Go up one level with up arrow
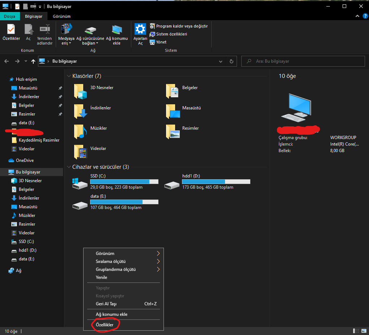Image resolution: width=369 pixels, height=335 pixels. [x=33, y=61]
